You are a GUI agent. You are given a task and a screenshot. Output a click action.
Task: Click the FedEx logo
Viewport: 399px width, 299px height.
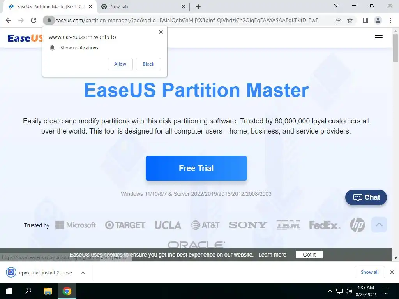point(325,225)
